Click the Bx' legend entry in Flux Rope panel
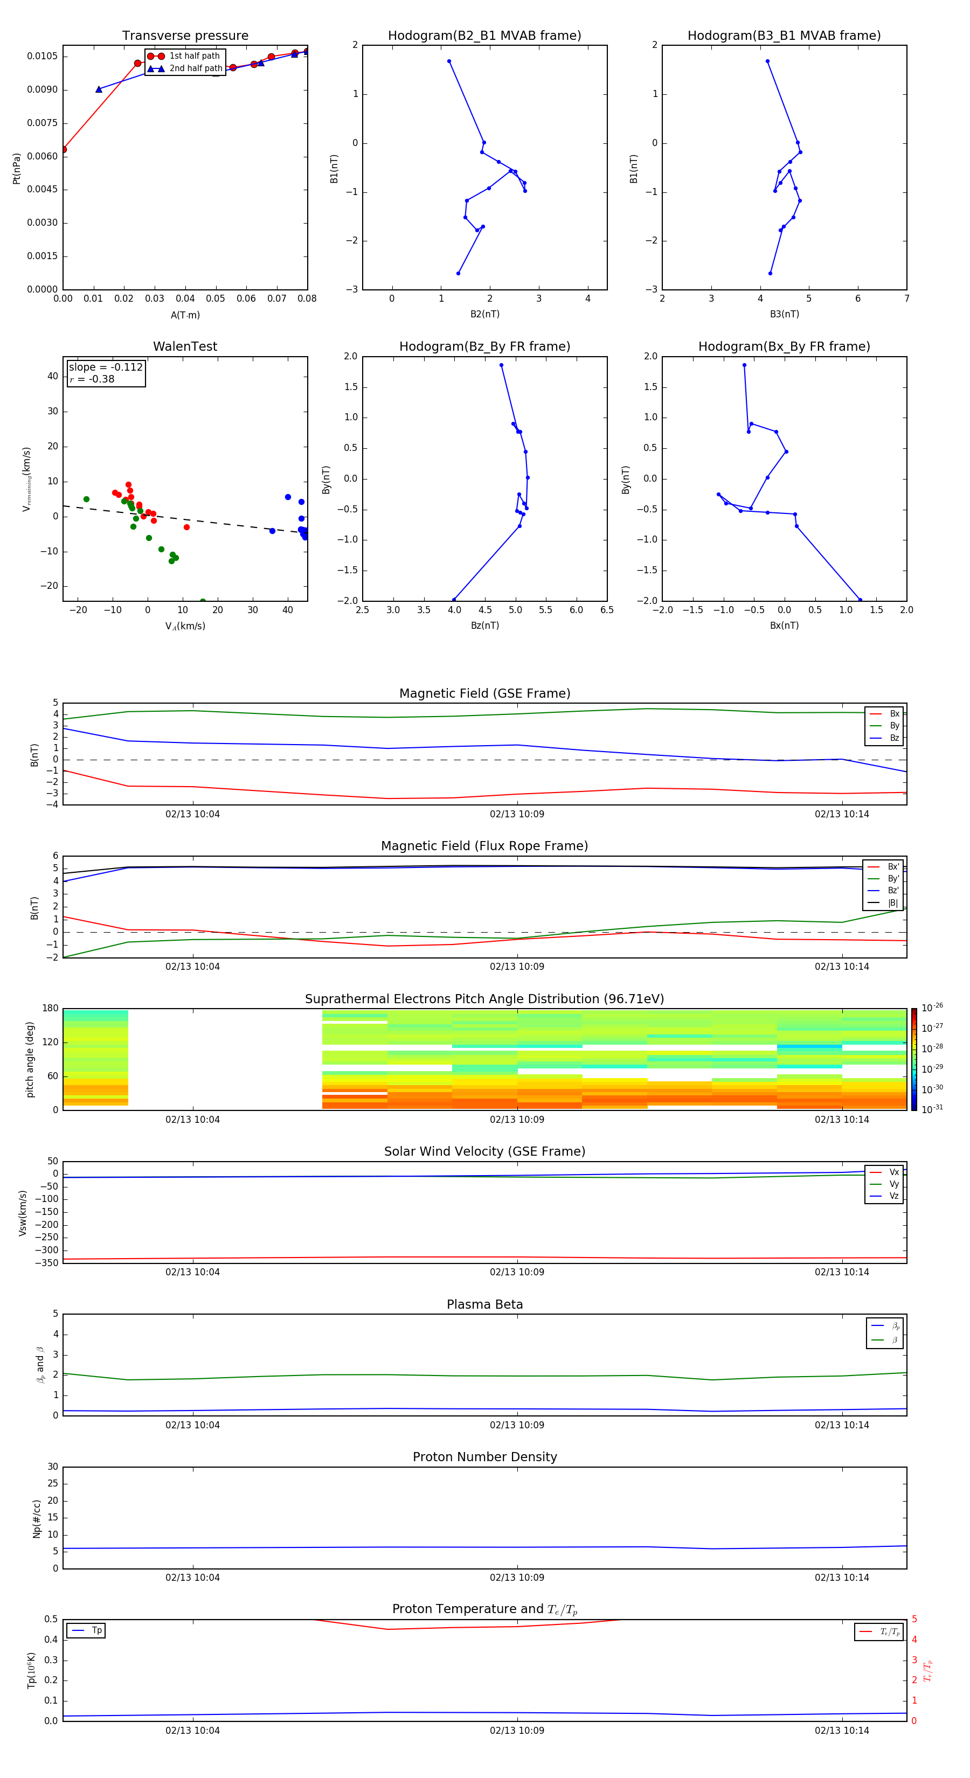This screenshot has width=970, height=1778. click(884, 867)
